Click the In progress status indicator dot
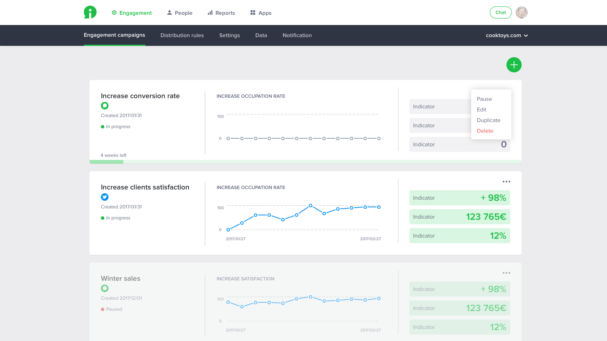Viewport: 607px width, 341px height. (102, 127)
